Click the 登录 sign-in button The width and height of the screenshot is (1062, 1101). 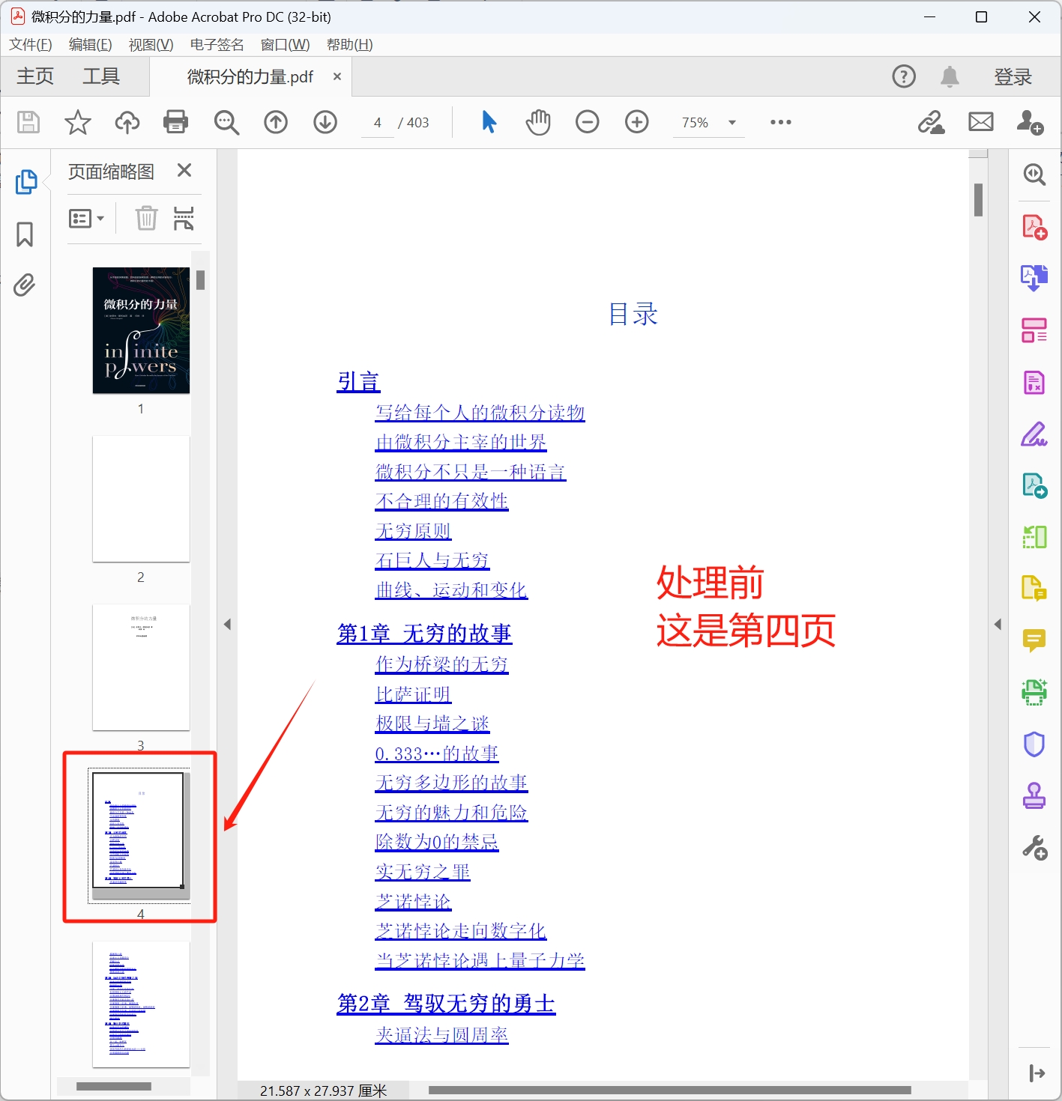pos(1013,76)
